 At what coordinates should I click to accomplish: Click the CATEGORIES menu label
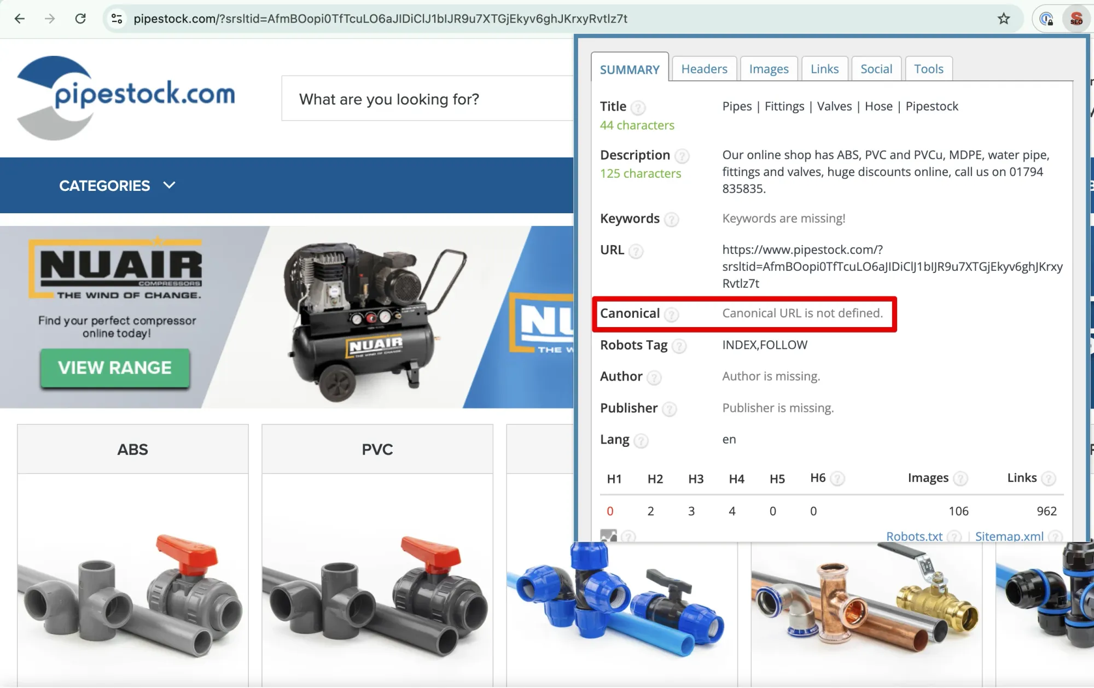[x=104, y=186]
